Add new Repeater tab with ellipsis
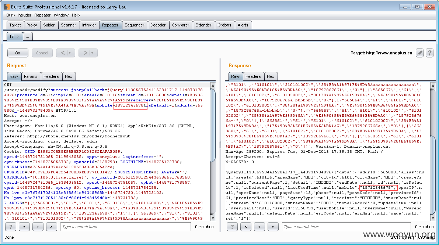The width and height of the screenshot is (439, 245). [27, 37]
